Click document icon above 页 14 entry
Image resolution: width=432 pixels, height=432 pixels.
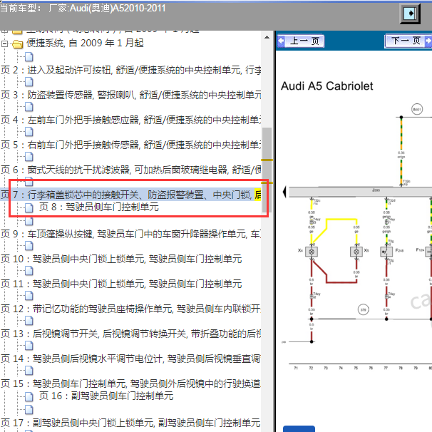[29, 346]
